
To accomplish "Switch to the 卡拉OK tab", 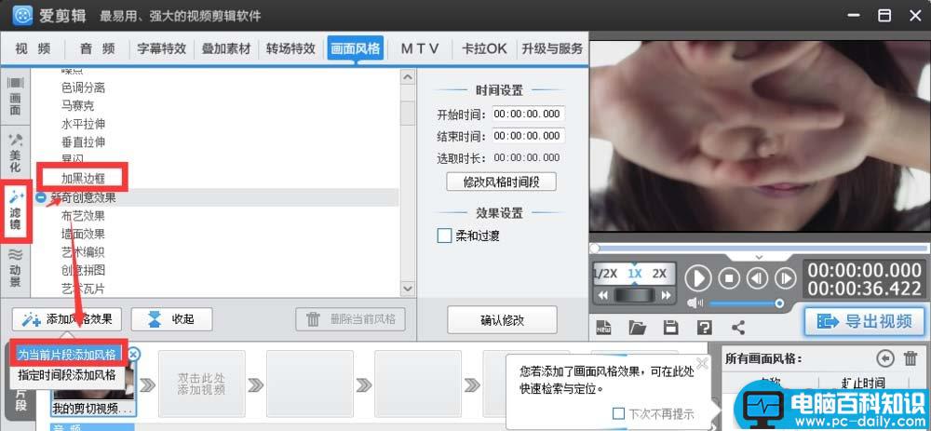I will click(484, 48).
